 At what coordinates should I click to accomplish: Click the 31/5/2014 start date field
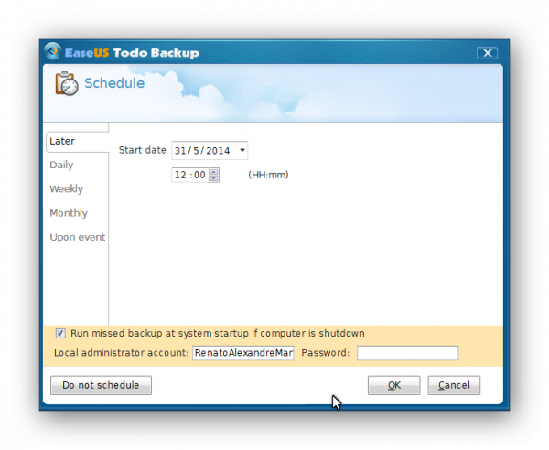[x=210, y=151]
